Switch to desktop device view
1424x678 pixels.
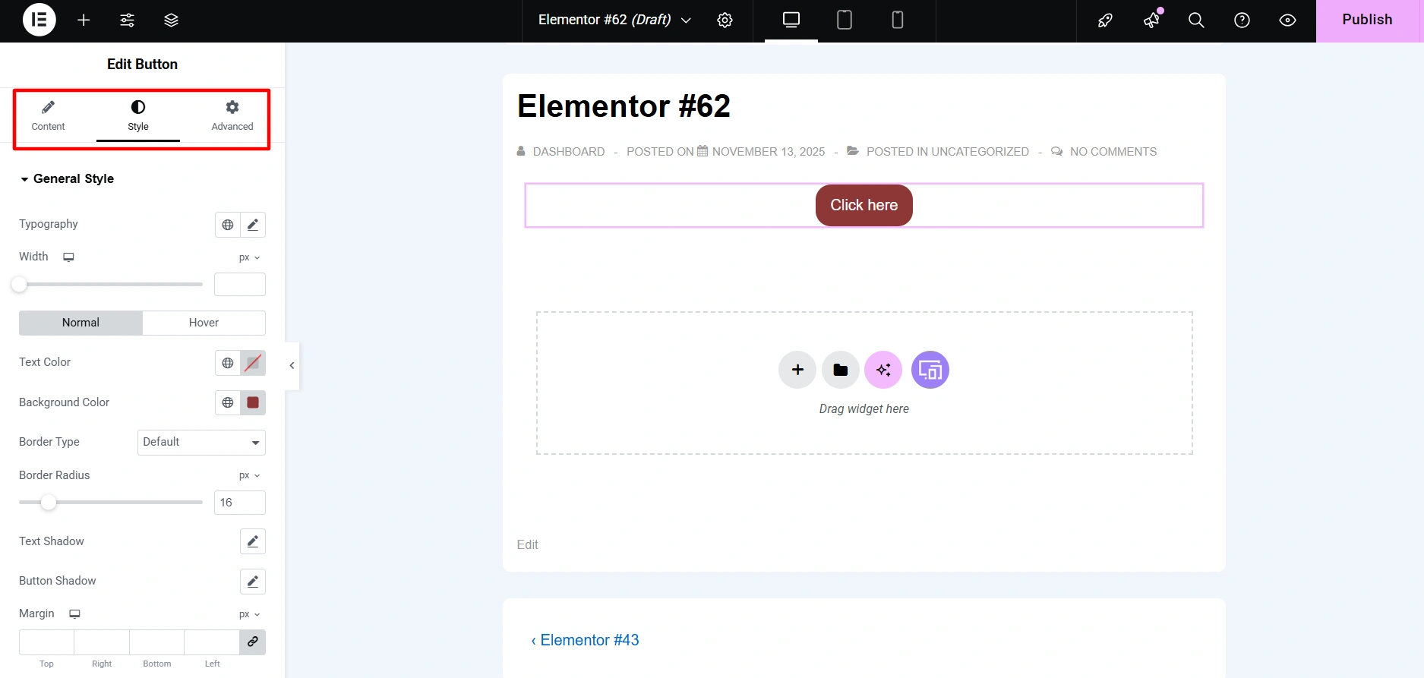pos(791,20)
